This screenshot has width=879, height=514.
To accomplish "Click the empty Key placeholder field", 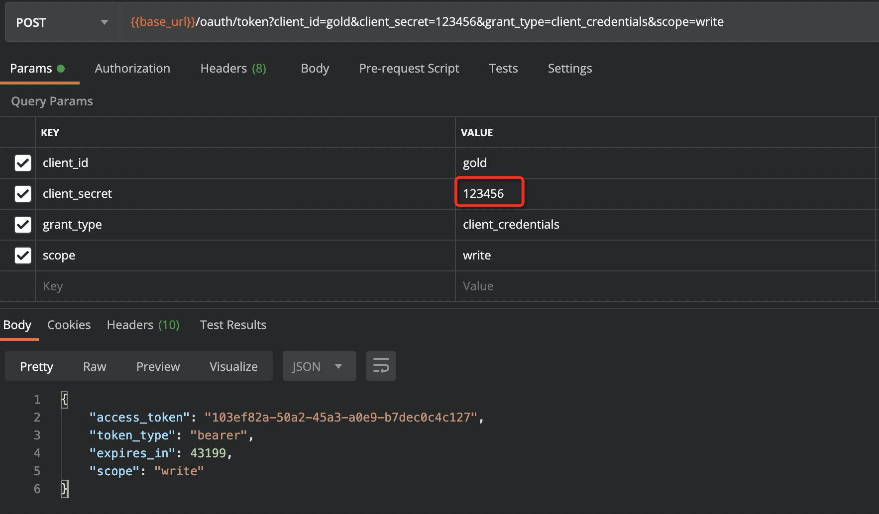I will click(x=244, y=286).
